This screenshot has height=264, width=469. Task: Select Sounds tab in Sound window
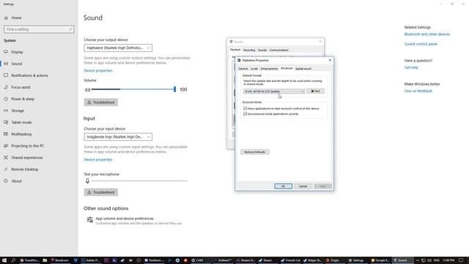tap(262, 50)
